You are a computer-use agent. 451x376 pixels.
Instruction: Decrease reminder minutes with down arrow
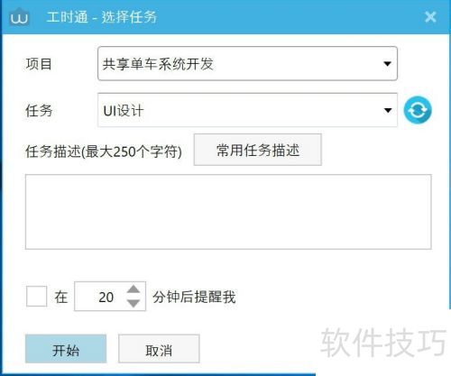[x=133, y=303]
